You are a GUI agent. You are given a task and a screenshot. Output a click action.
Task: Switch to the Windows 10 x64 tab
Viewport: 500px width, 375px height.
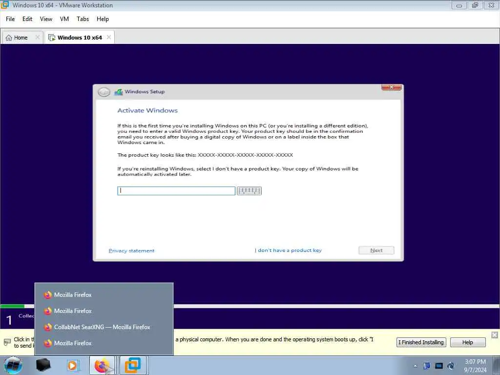80,38
